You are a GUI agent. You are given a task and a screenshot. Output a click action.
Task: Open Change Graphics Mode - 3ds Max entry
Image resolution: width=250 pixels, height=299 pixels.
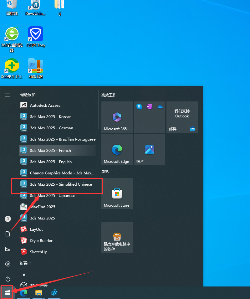tap(57, 173)
